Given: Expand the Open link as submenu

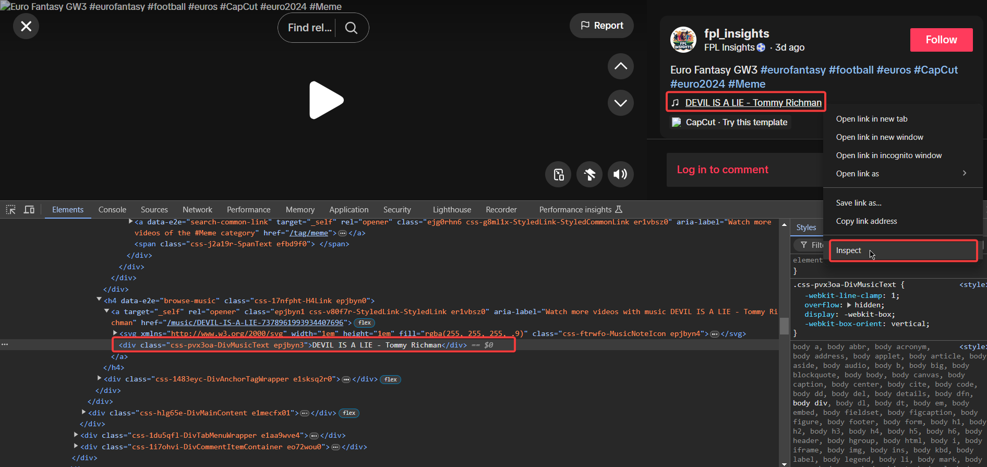Looking at the screenshot, I should coord(902,174).
